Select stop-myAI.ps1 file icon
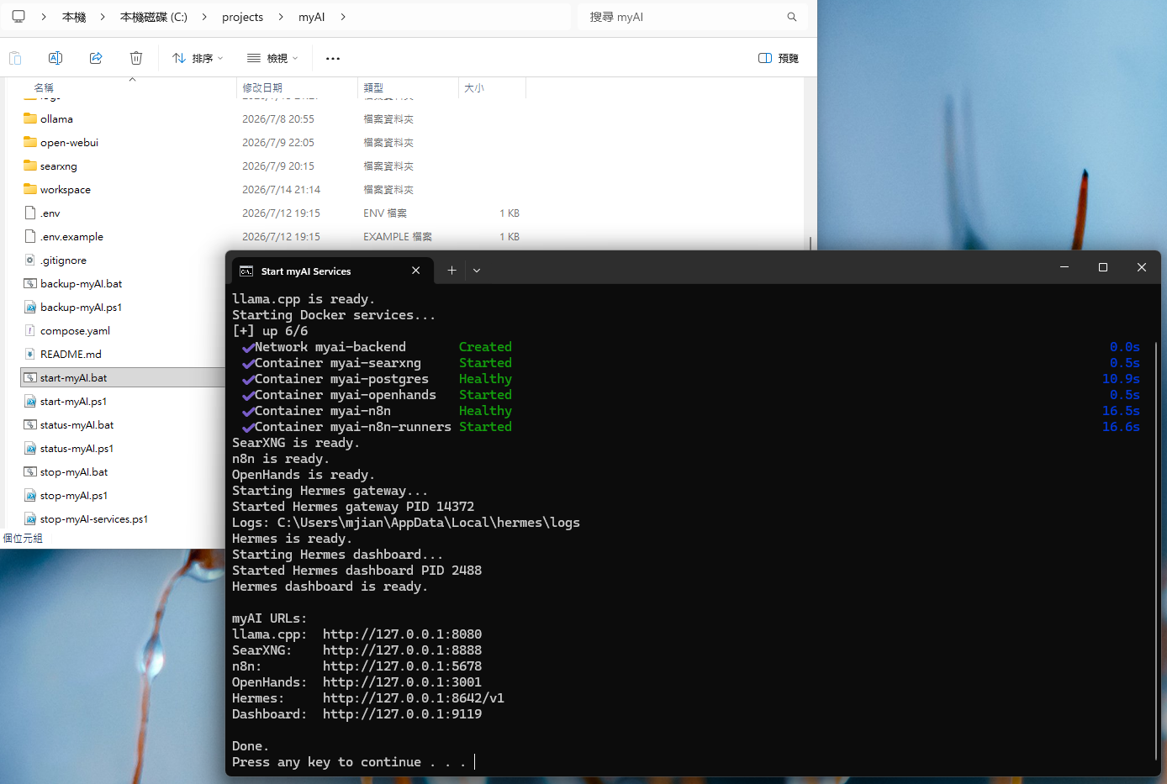 point(30,495)
